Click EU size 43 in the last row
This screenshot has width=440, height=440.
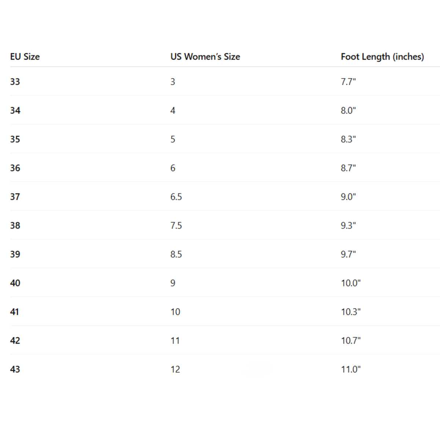(15, 369)
